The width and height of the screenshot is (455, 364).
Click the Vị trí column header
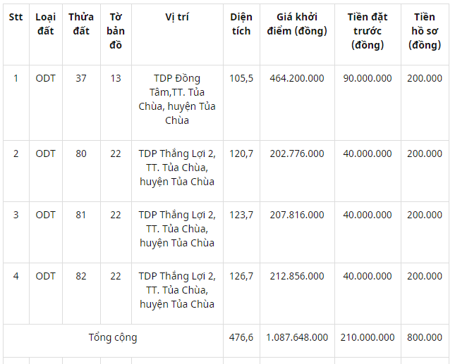177,17
